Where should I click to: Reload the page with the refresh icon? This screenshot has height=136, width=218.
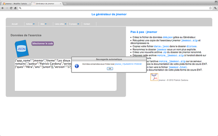coord(12,8)
